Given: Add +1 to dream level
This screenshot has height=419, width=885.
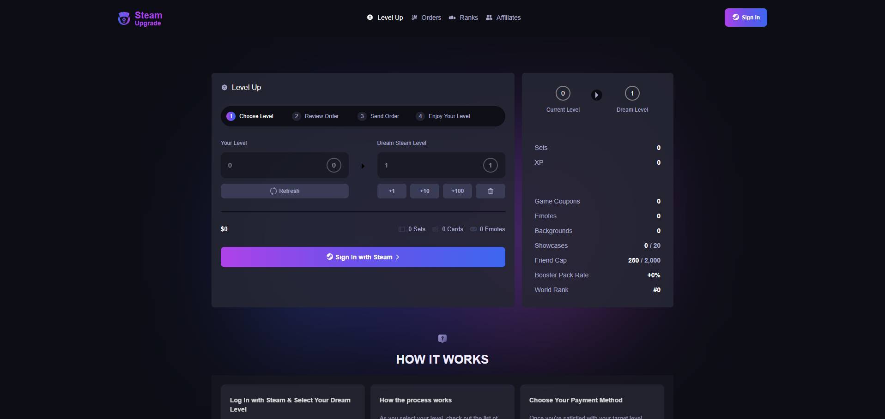Looking at the screenshot, I should coord(392,191).
